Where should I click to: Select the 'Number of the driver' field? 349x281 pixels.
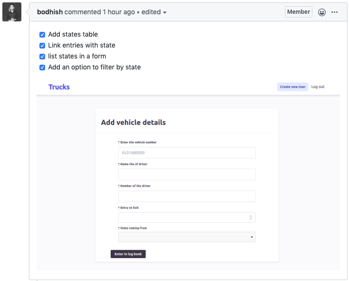(187, 196)
